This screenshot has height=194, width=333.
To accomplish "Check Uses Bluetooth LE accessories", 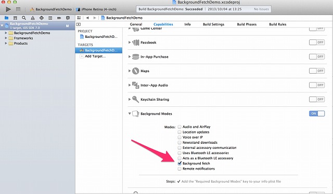I will (180, 153).
